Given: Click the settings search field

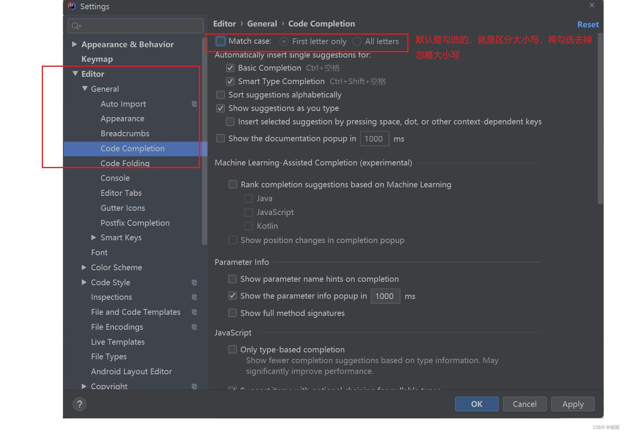Looking at the screenshot, I should 136,26.
